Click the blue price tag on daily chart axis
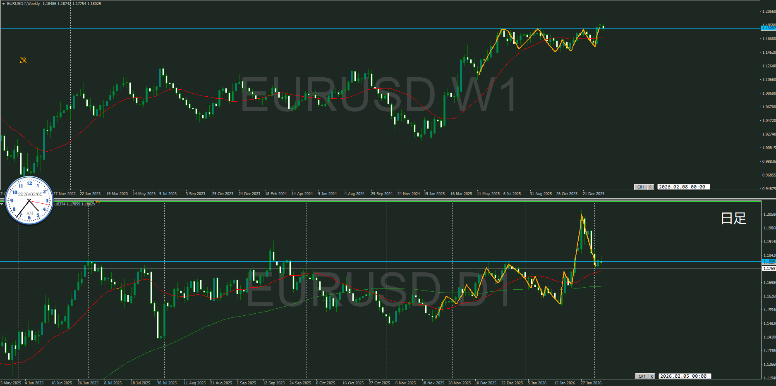This screenshot has height=386, width=776. coord(768,261)
